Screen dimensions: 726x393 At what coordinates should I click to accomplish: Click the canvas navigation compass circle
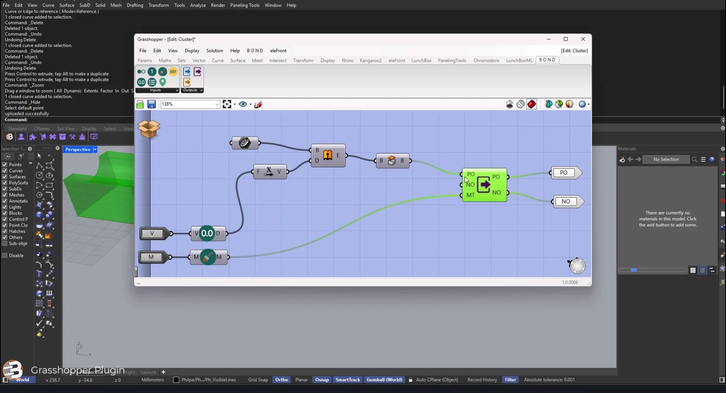[578, 266]
